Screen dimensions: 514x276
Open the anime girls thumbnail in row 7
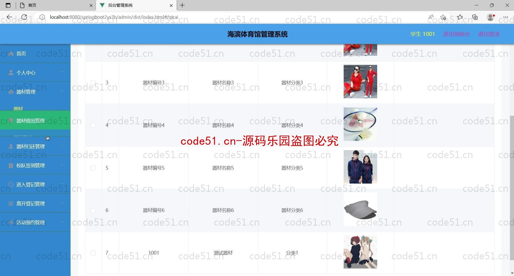coord(360,252)
